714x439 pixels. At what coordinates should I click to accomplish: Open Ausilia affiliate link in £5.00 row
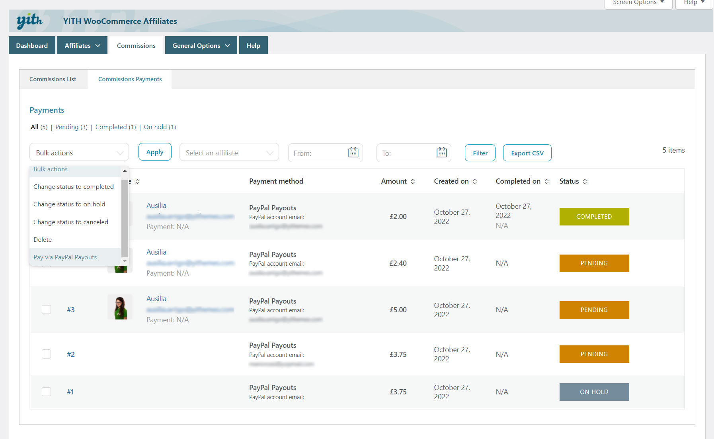(x=156, y=299)
